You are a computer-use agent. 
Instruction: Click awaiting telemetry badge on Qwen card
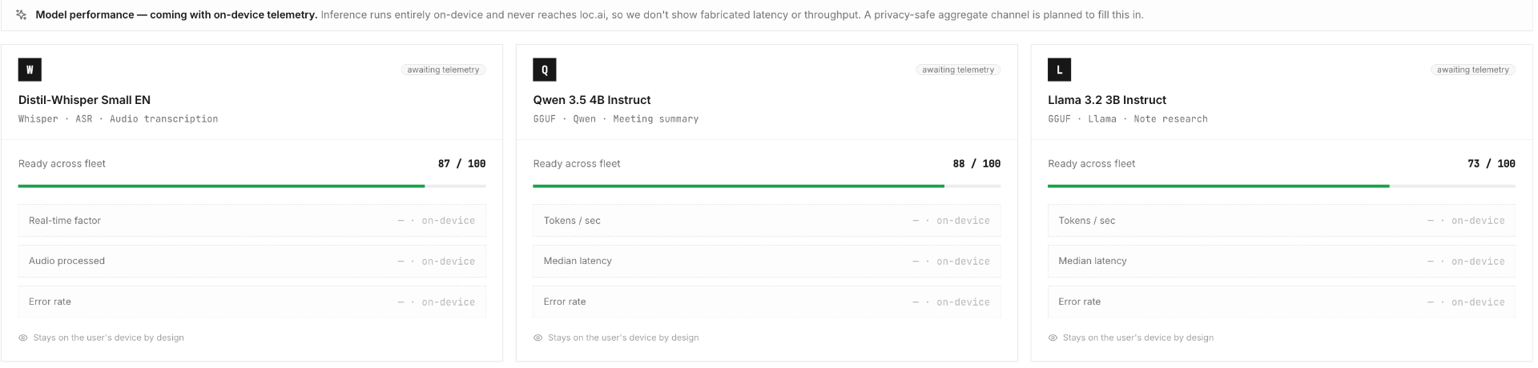coord(958,70)
